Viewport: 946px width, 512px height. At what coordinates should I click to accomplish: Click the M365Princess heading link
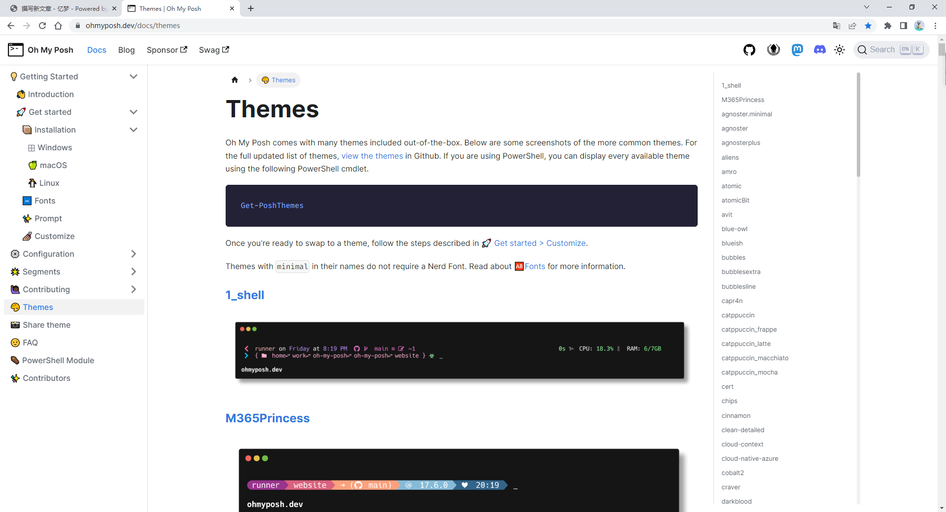click(268, 418)
